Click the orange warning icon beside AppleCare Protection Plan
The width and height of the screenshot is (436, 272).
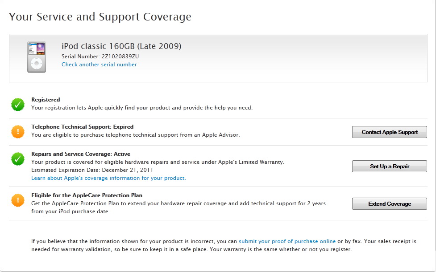click(18, 200)
